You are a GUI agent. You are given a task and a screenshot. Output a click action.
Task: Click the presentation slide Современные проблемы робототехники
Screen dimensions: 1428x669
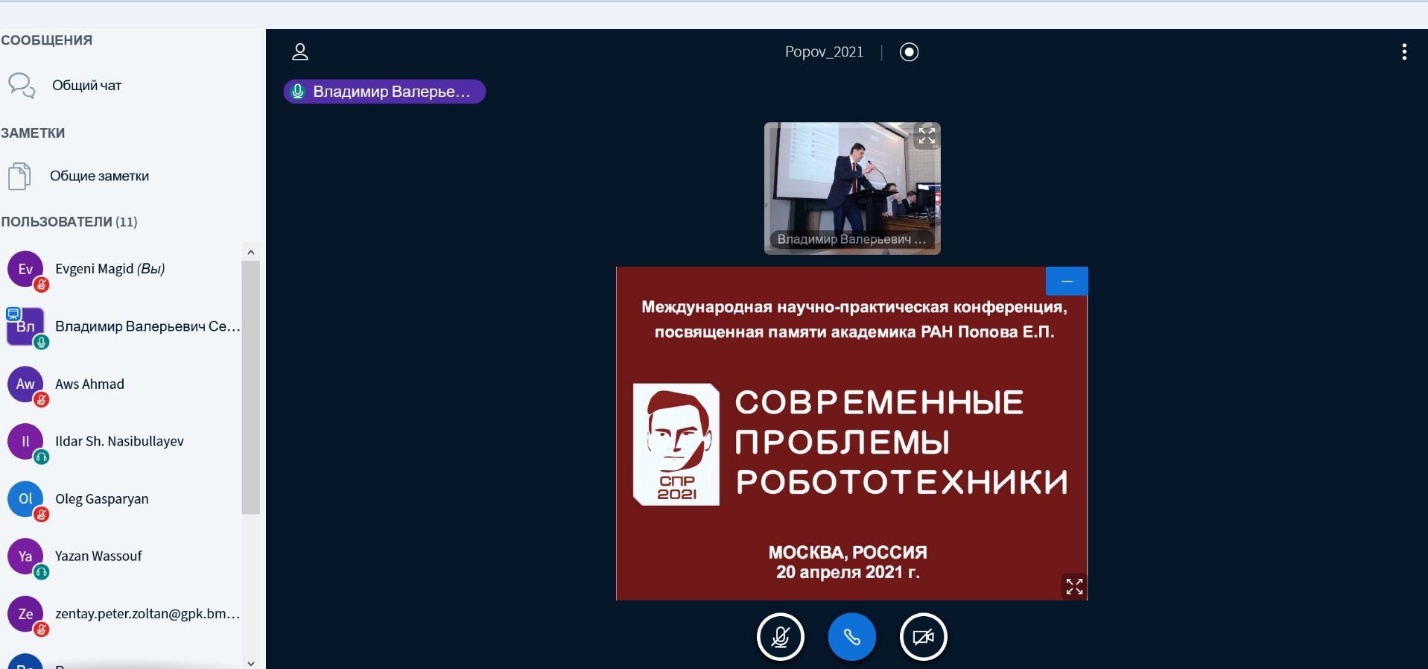point(851,434)
